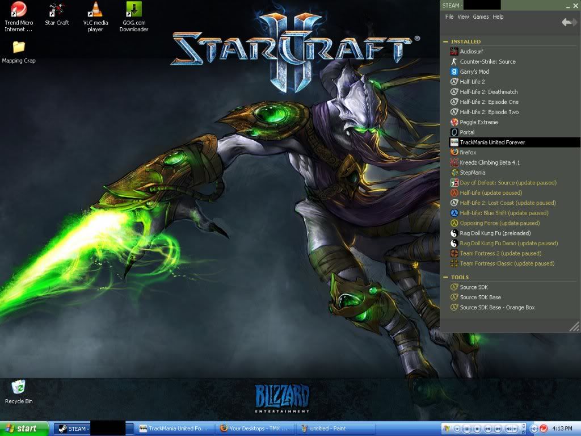Pause playback in the media player toolbar
Screen dimensions: 581x436
coord(467,429)
